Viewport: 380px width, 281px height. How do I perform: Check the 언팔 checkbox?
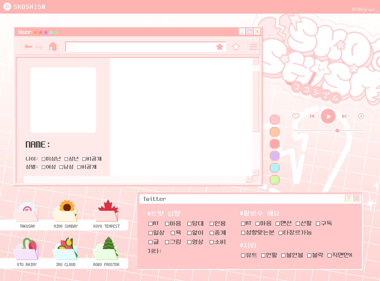tap(263, 255)
